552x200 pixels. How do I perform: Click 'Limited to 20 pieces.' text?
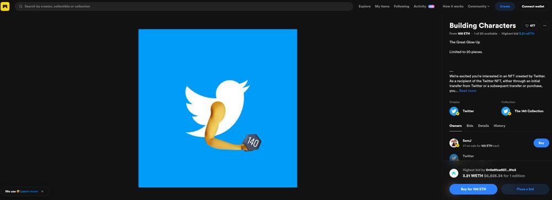click(x=466, y=52)
